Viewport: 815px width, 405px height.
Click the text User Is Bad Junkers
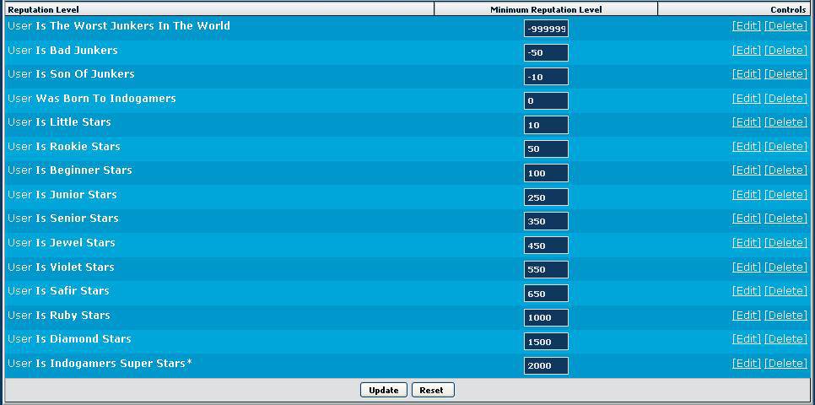pyautogui.click(x=62, y=51)
